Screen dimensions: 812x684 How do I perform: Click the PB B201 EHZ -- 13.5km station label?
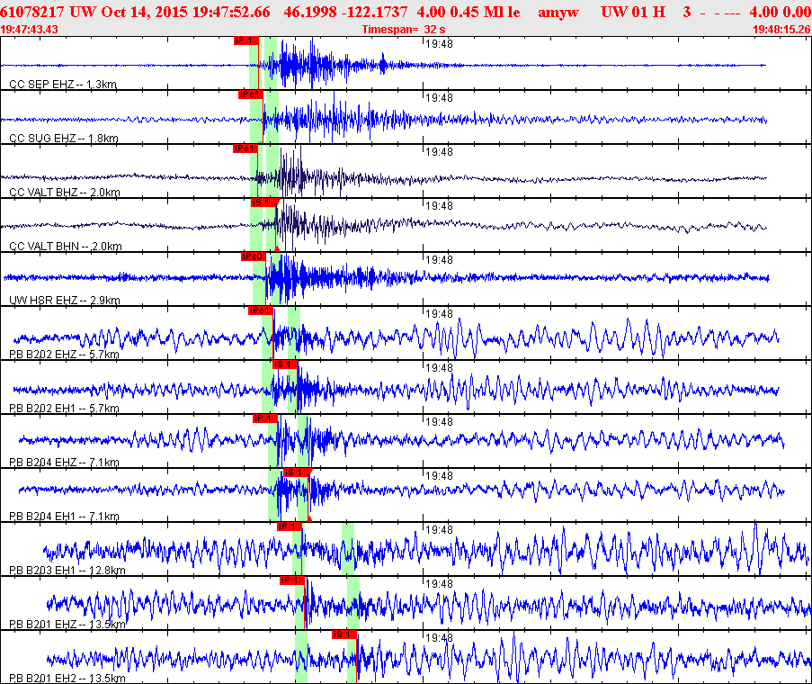tap(67, 625)
